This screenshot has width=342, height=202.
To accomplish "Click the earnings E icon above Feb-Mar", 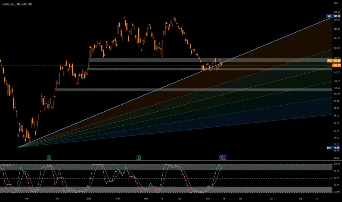I will pyautogui.click(x=139, y=157).
